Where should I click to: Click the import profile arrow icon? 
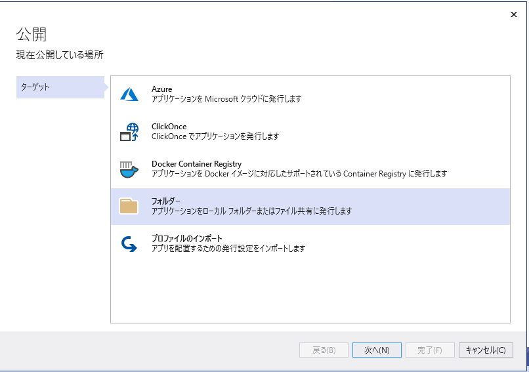(x=129, y=244)
